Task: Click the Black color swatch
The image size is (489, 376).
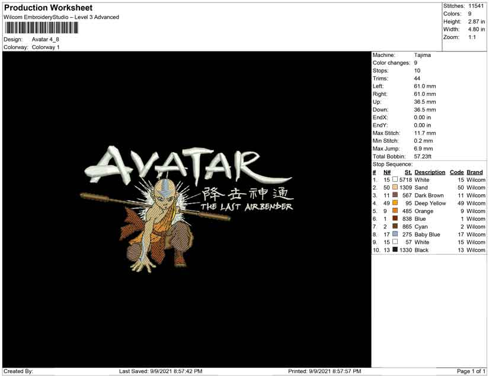Action: [x=395, y=249]
